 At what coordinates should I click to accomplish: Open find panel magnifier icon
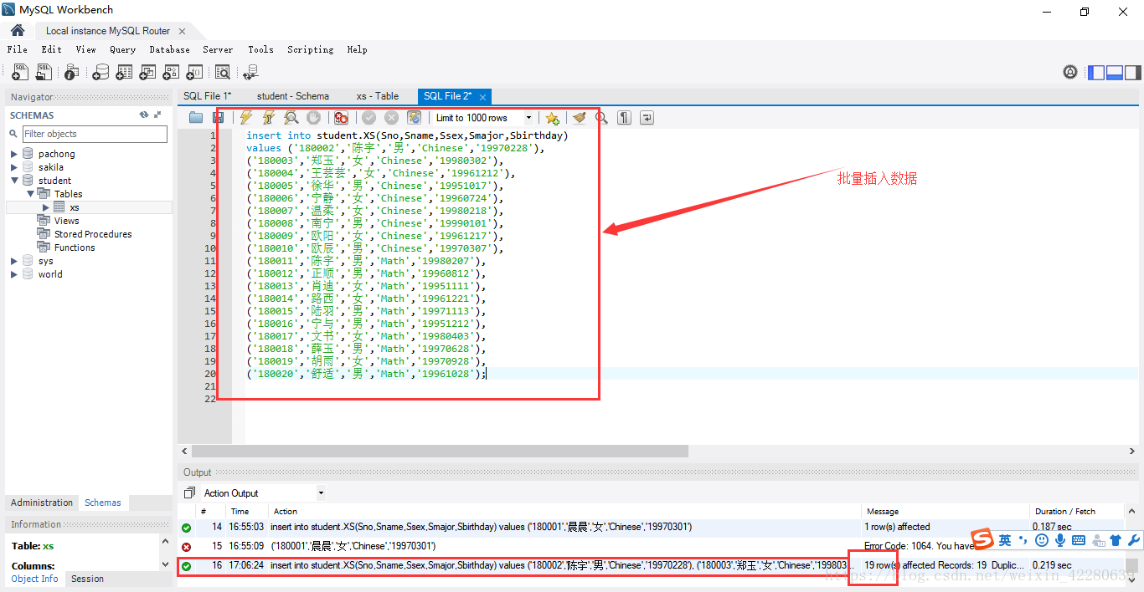[x=601, y=118]
